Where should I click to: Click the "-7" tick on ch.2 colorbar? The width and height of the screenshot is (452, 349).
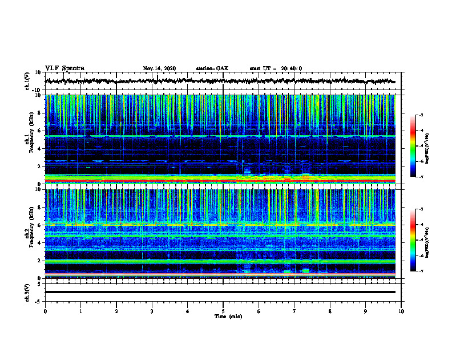tap(421, 271)
